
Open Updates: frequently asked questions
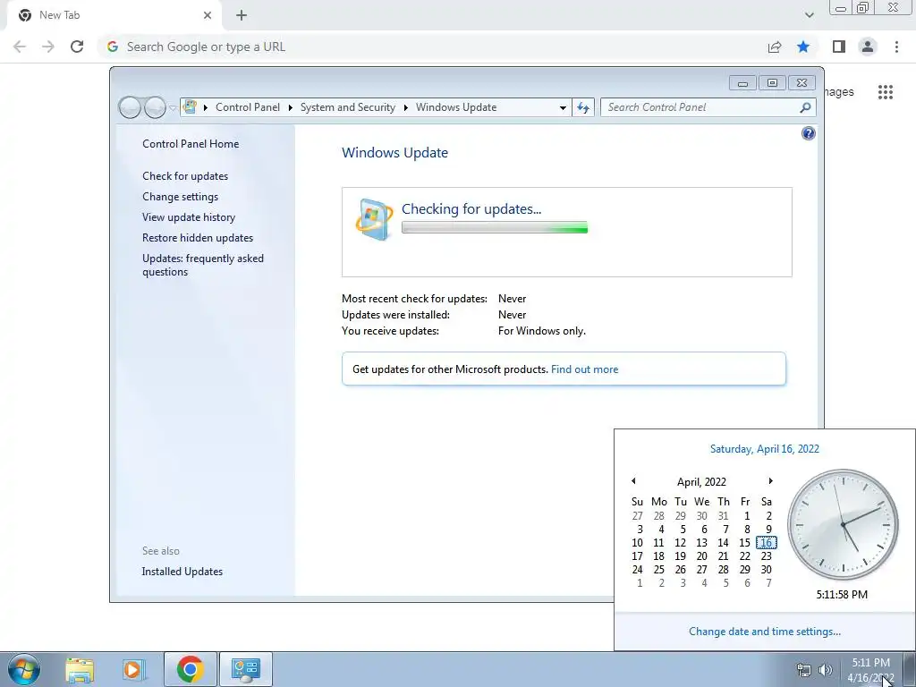pos(203,265)
